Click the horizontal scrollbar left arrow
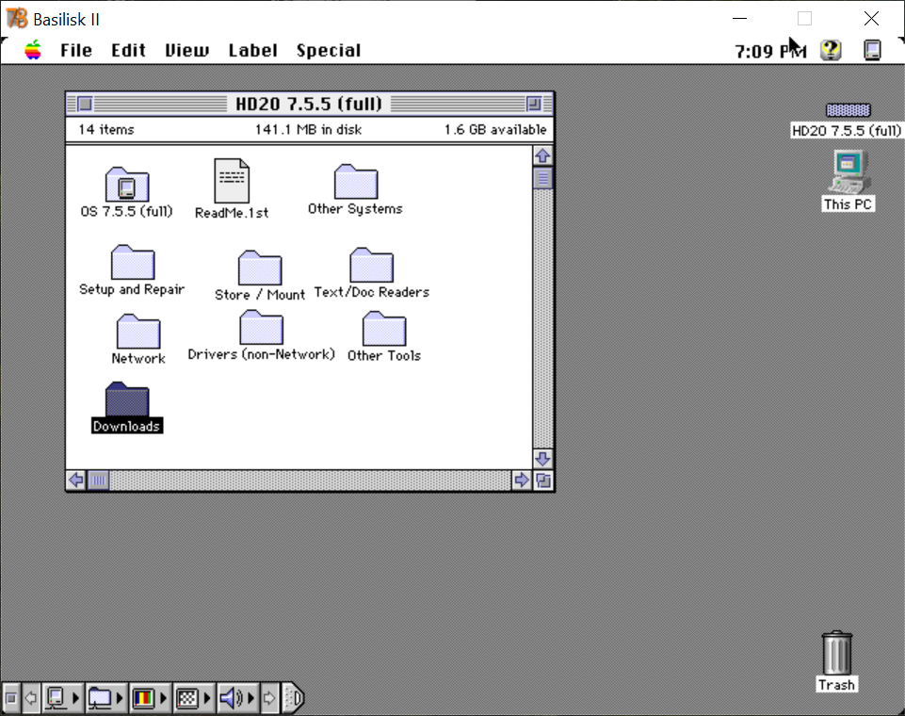This screenshot has height=716, width=905. click(x=76, y=480)
